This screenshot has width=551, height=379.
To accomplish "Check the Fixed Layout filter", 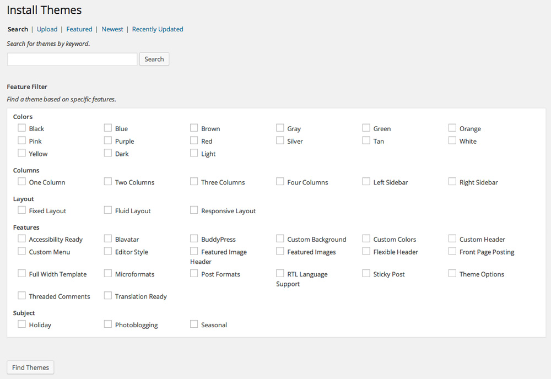I will click(21, 210).
